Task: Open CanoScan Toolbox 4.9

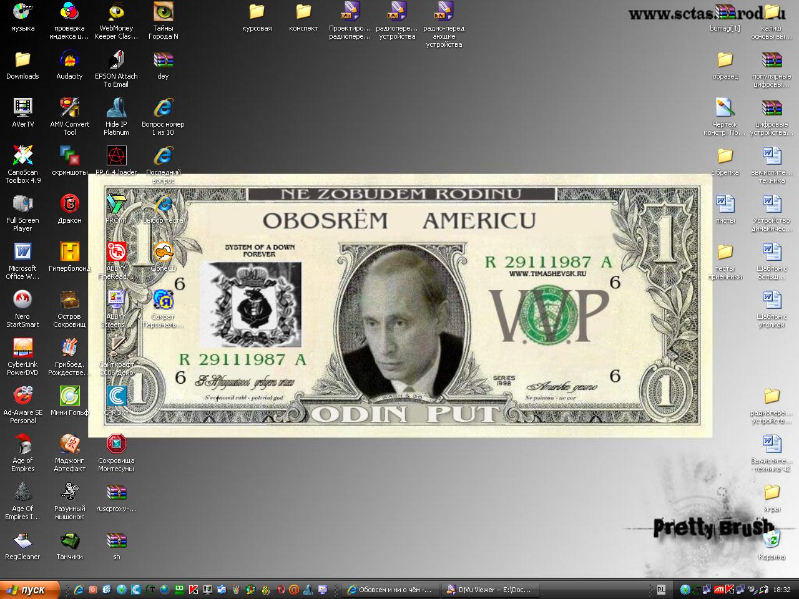Action: click(22, 165)
